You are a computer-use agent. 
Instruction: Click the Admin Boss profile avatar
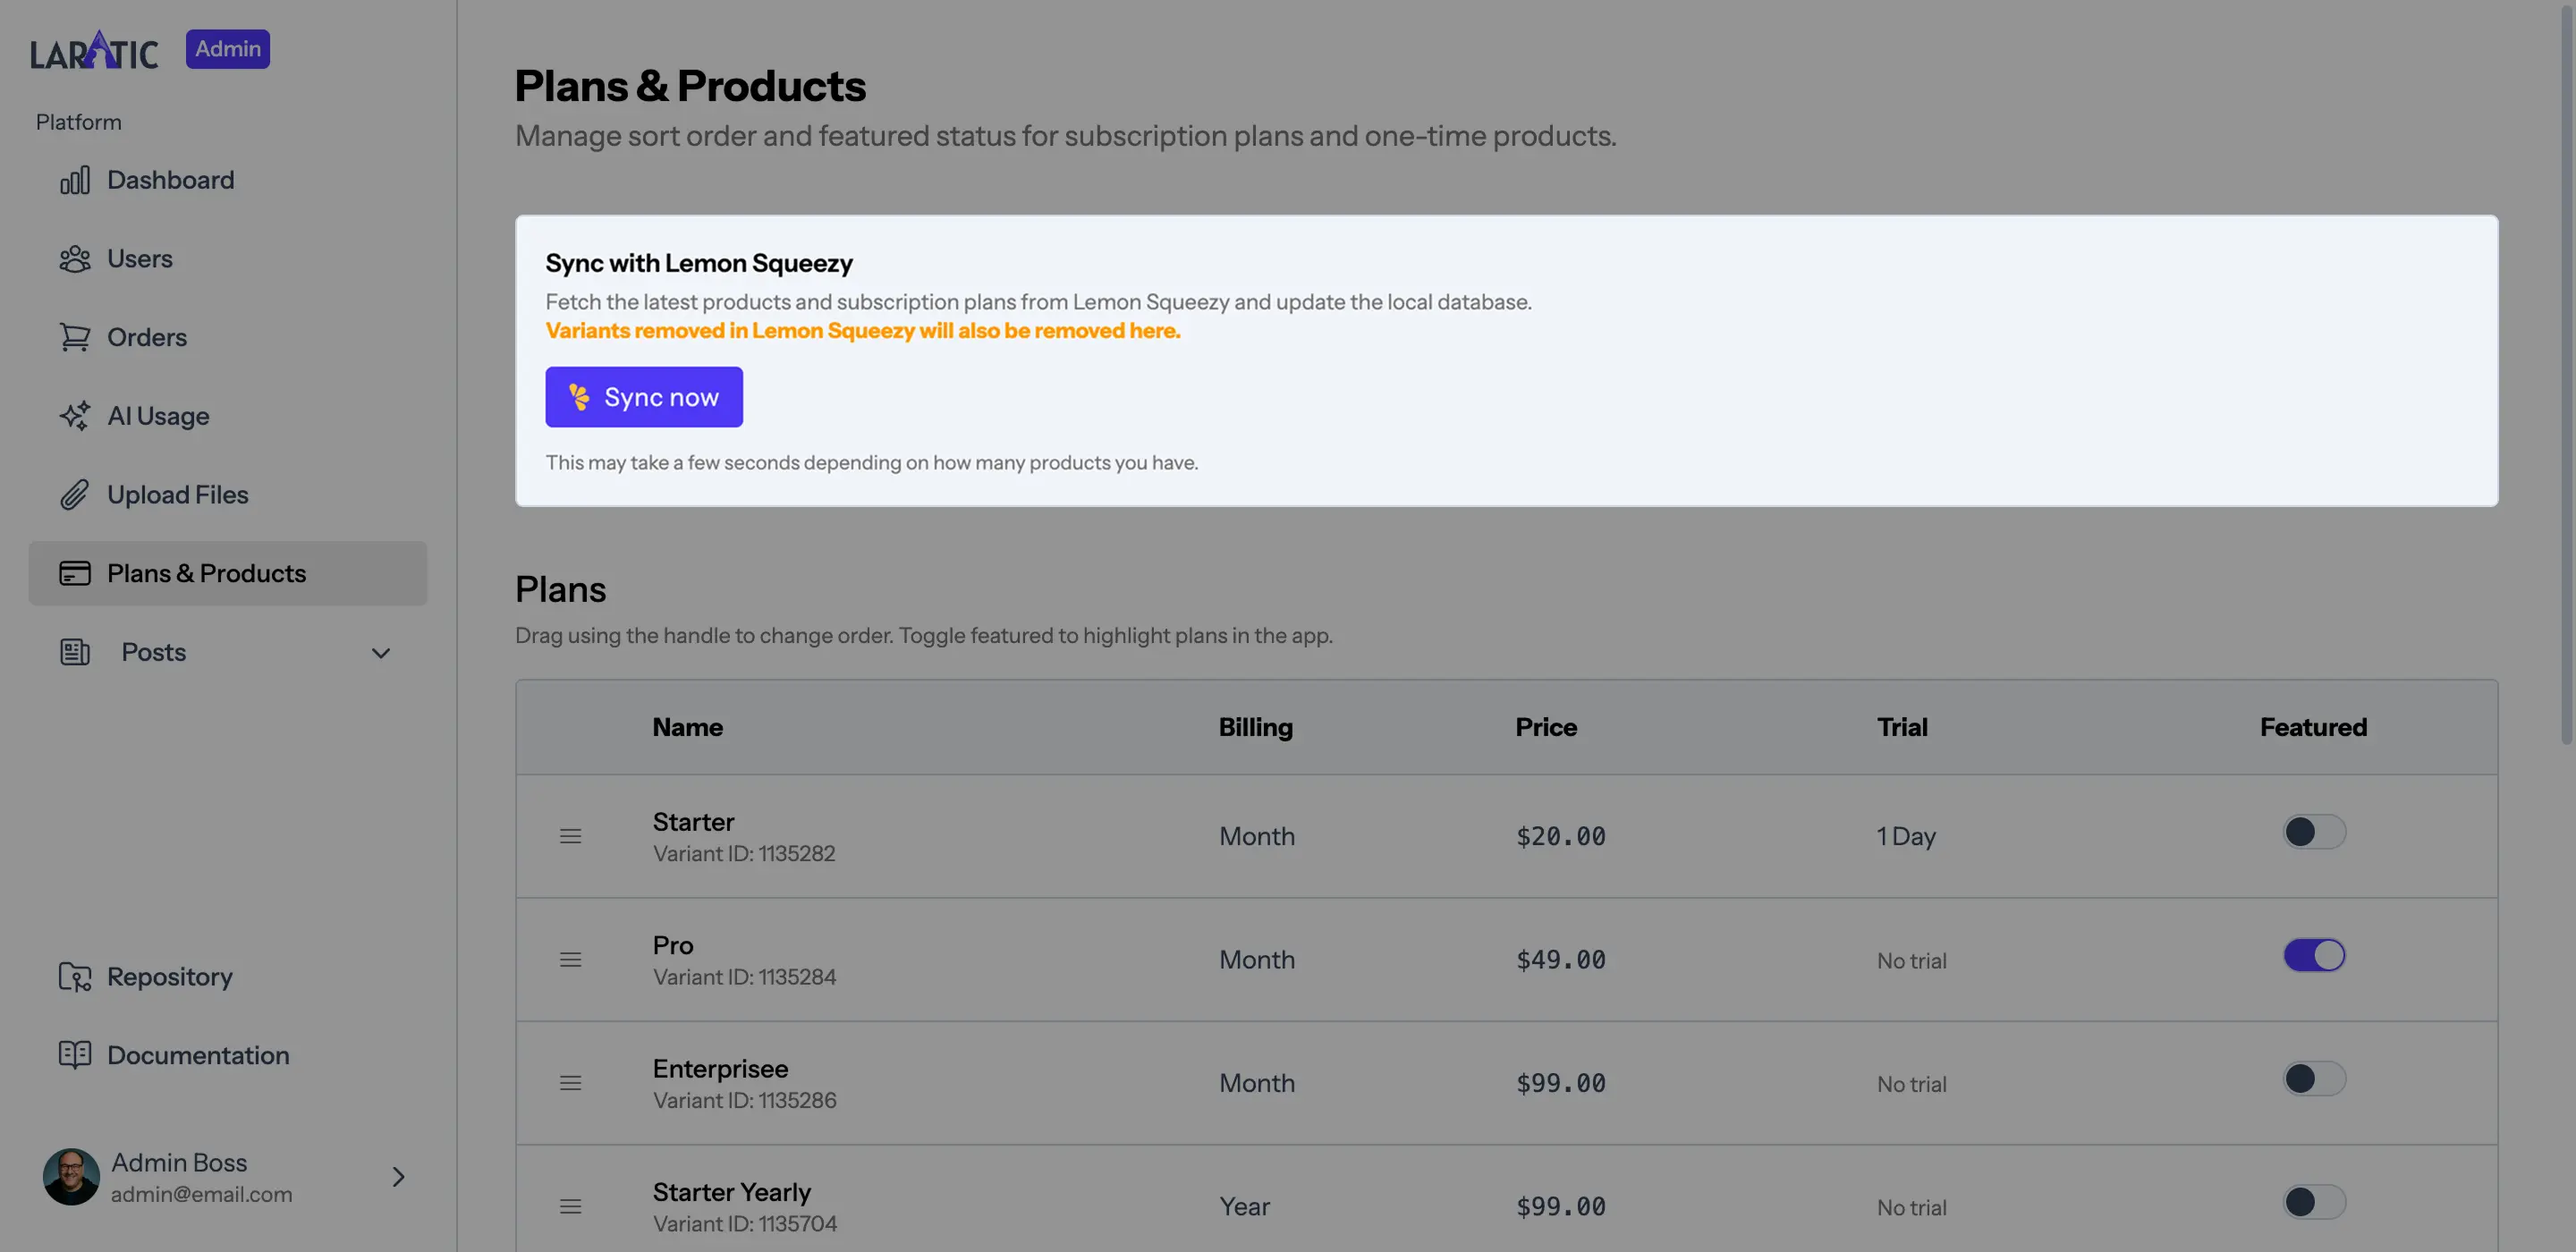71,1177
